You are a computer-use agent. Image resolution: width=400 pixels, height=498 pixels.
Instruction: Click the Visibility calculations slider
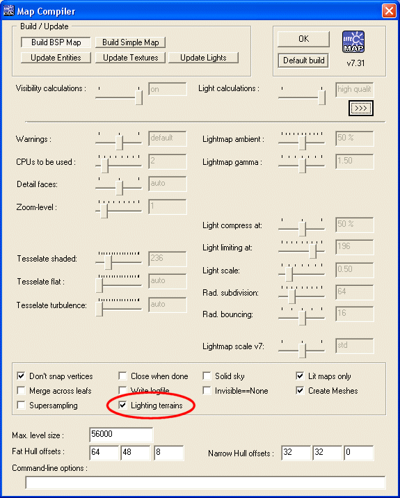pyautogui.click(x=119, y=95)
